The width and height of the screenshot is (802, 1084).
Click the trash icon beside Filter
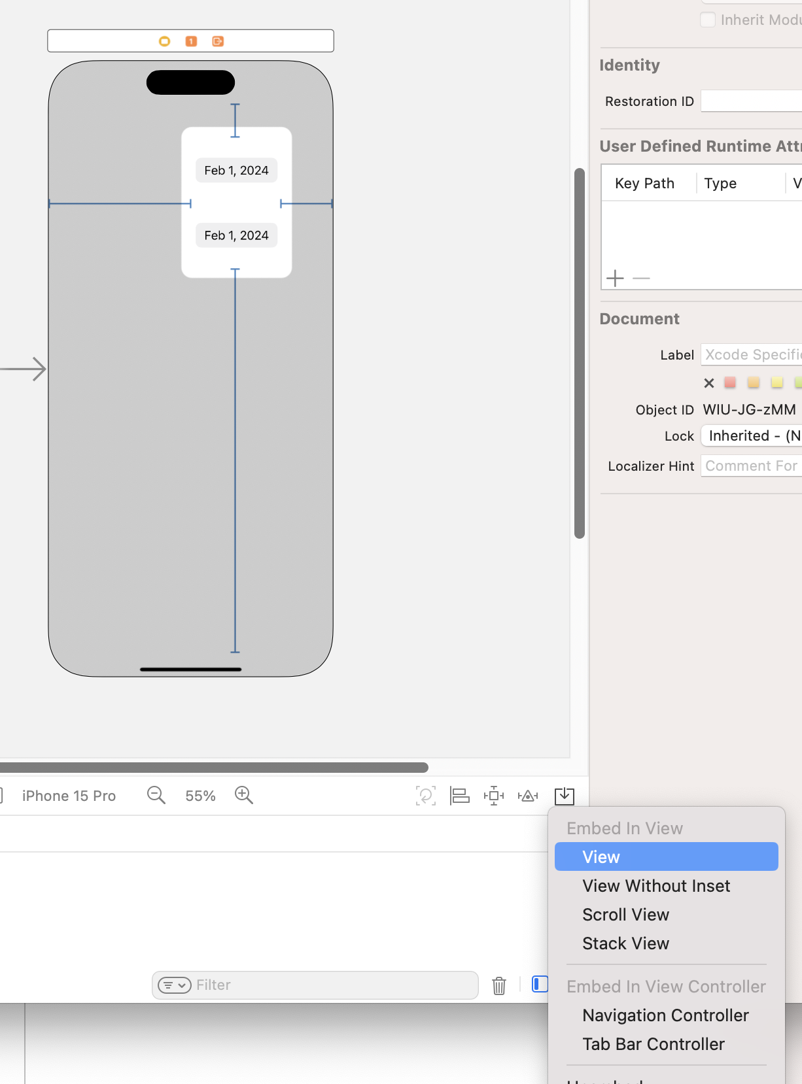tap(499, 985)
